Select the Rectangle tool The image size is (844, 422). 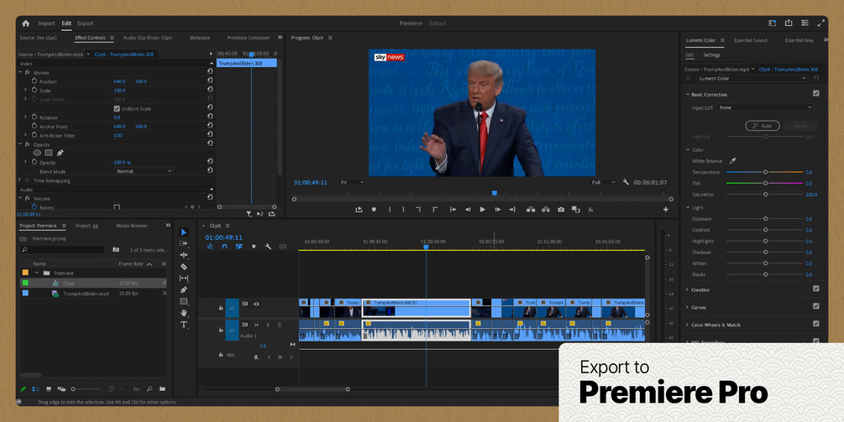(184, 301)
